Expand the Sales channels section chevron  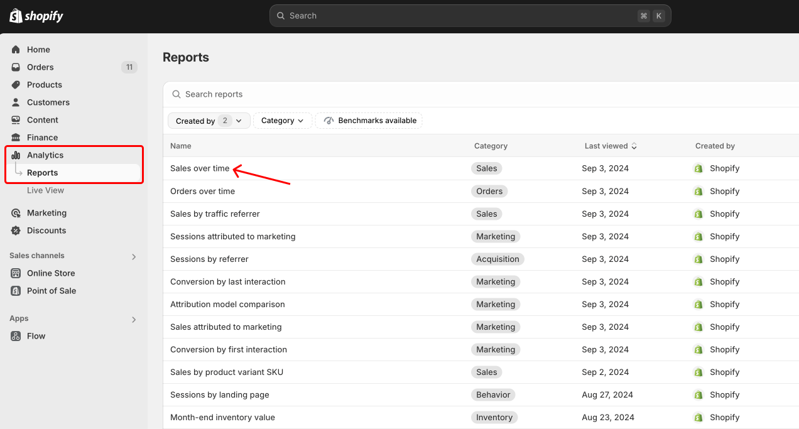pos(134,256)
